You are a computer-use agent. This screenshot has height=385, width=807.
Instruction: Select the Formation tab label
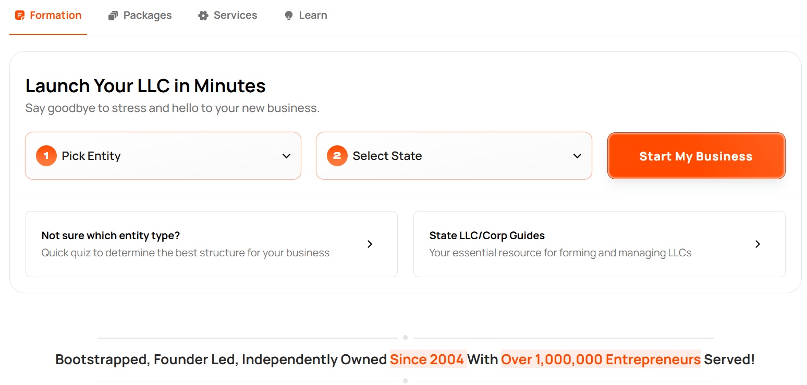point(56,15)
